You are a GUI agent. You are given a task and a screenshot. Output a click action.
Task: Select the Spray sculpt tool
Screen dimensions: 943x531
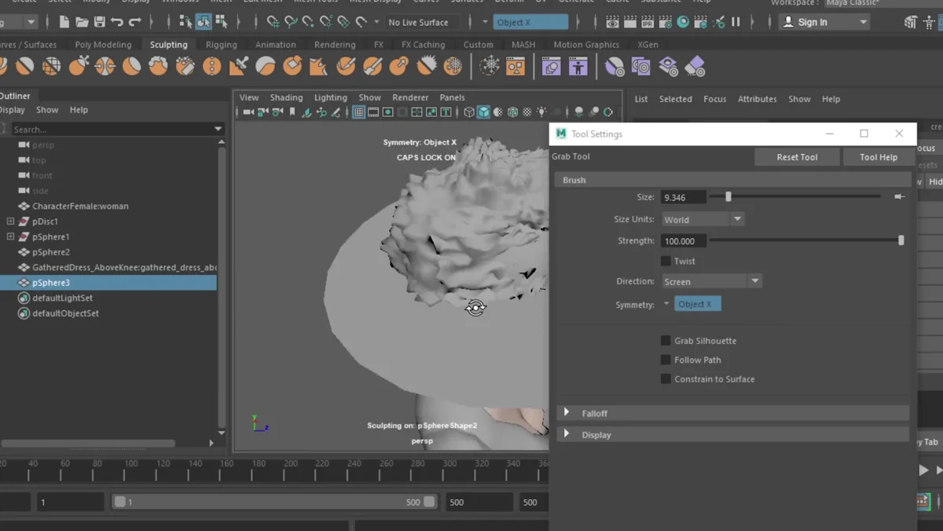pos(185,67)
